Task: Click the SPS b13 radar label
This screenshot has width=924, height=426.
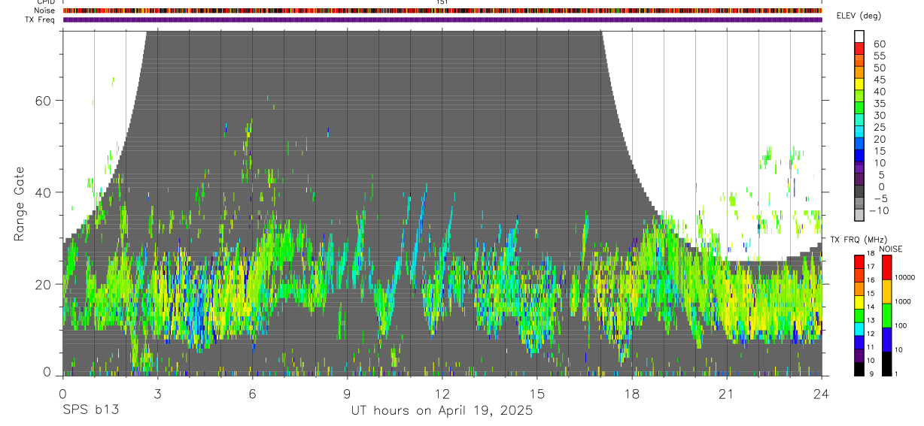Action: [x=90, y=410]
